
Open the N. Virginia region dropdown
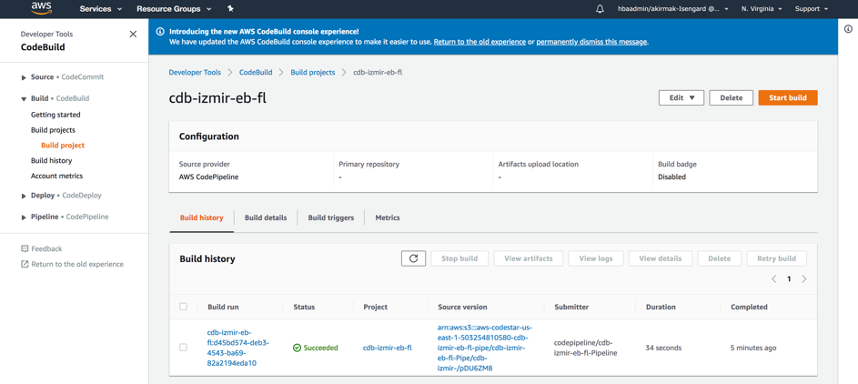[x=762, y=9]
